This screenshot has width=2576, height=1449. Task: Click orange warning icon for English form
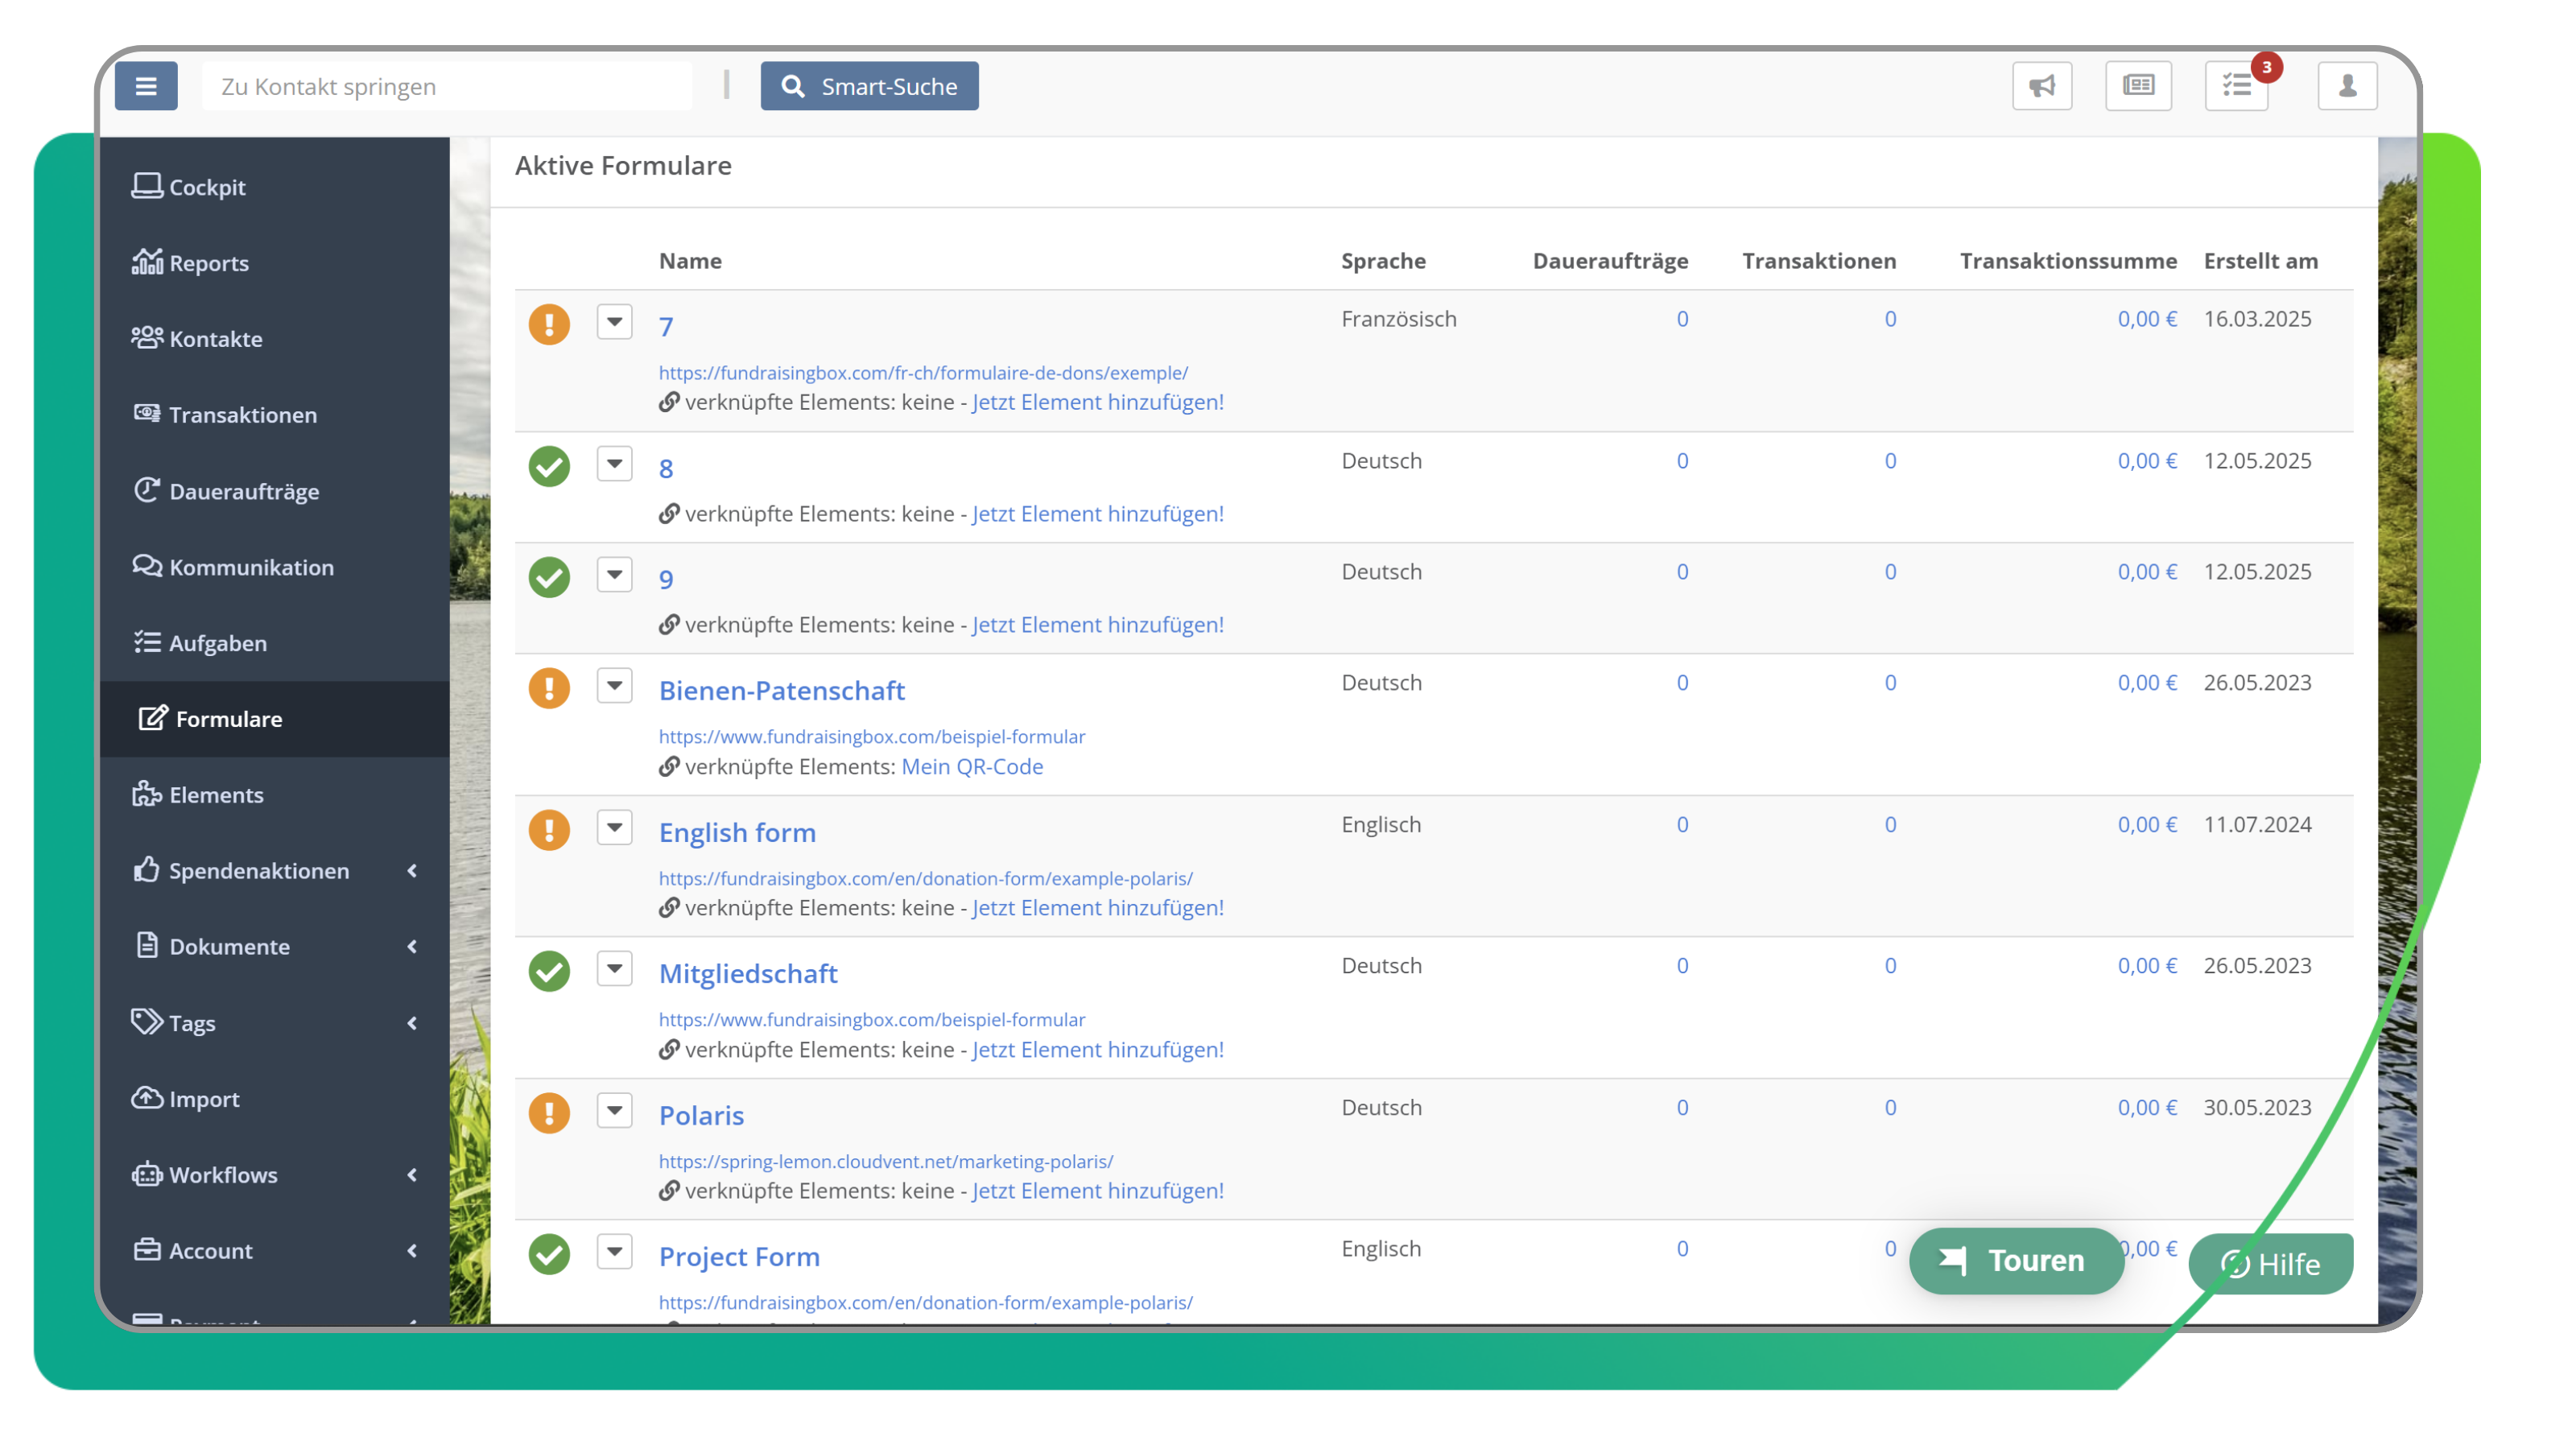click(549, 829)
